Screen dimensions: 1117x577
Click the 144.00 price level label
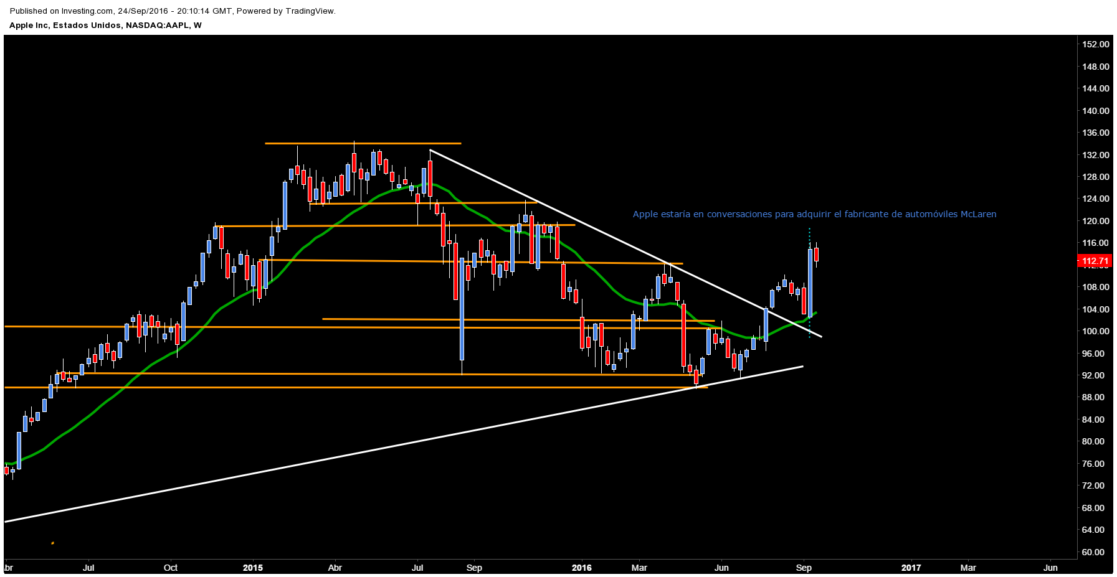1095,88
